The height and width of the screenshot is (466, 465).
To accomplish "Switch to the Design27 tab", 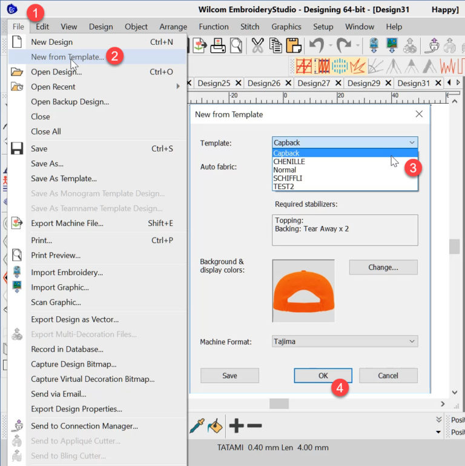I will (x=314, y=83).
